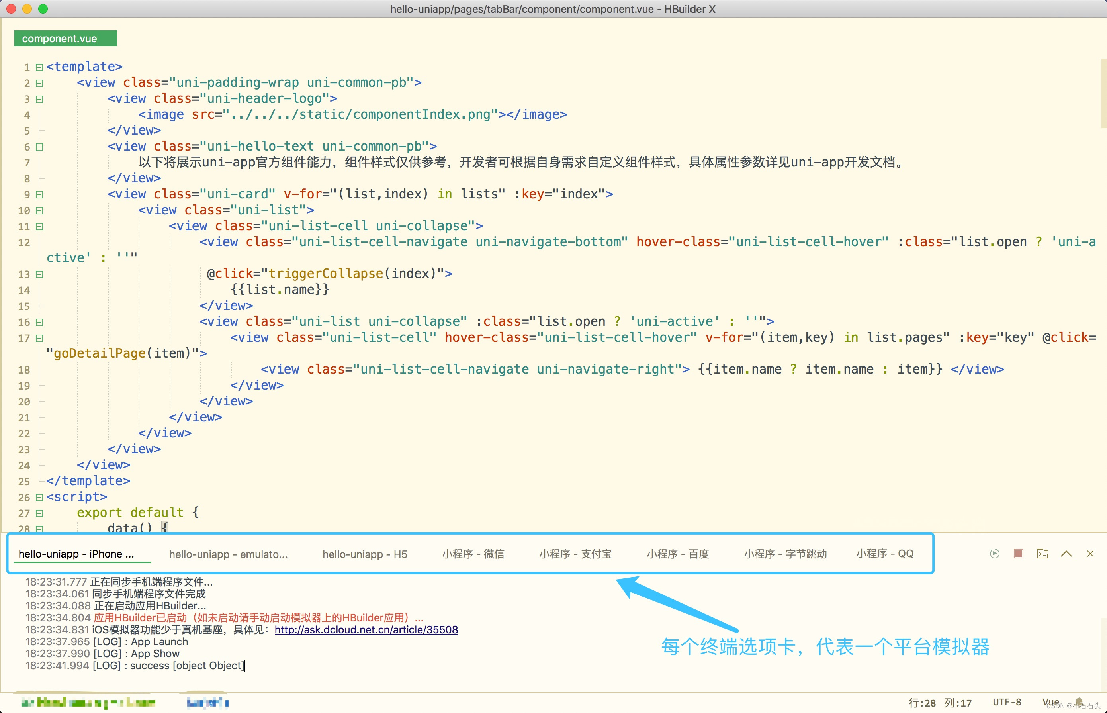The width and height of the screenshot is (1107, 713).
Task: Switch to hello-uniapp - H5 console tab
Action: 365,554
